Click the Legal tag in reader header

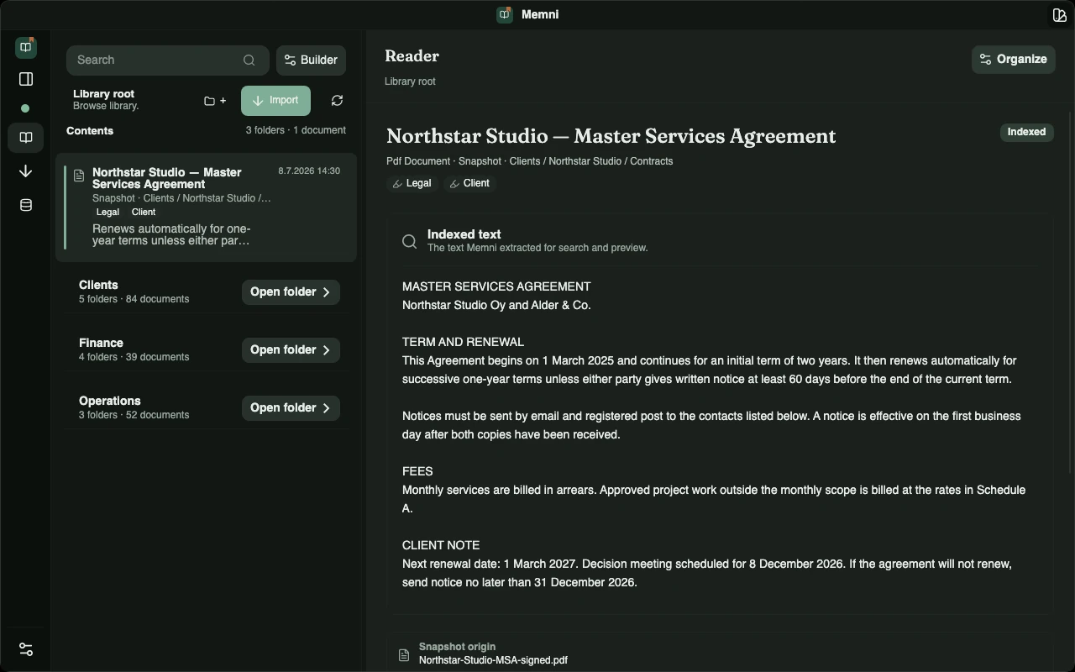coord(412,183)
